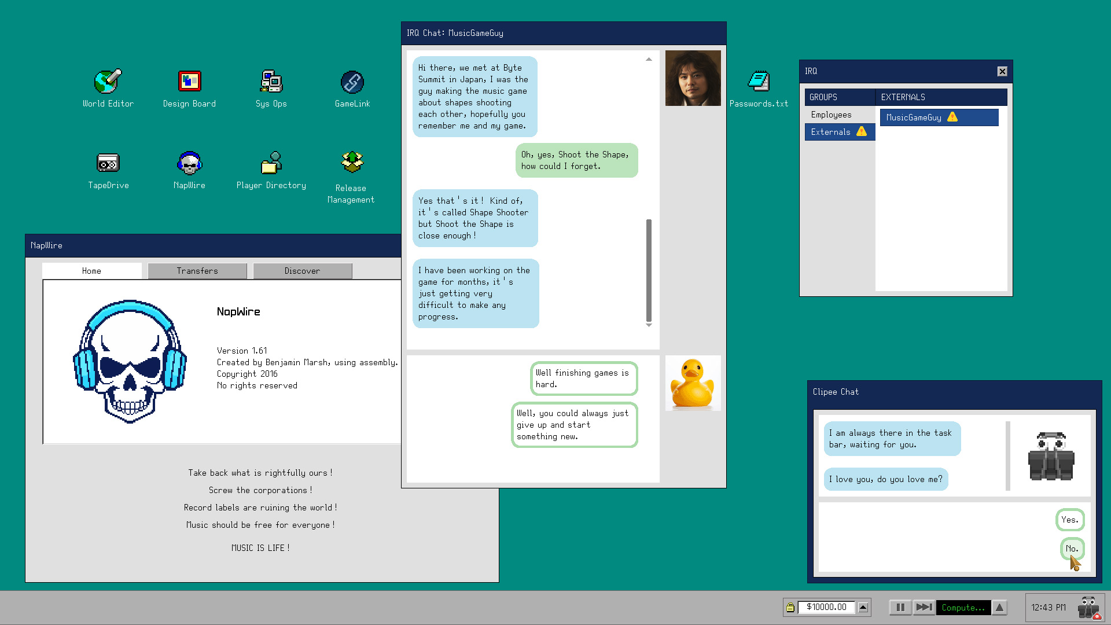Select Employees group in IRQ panel
The width and height of the screenshot is (1111, 625).
[832, 115]
